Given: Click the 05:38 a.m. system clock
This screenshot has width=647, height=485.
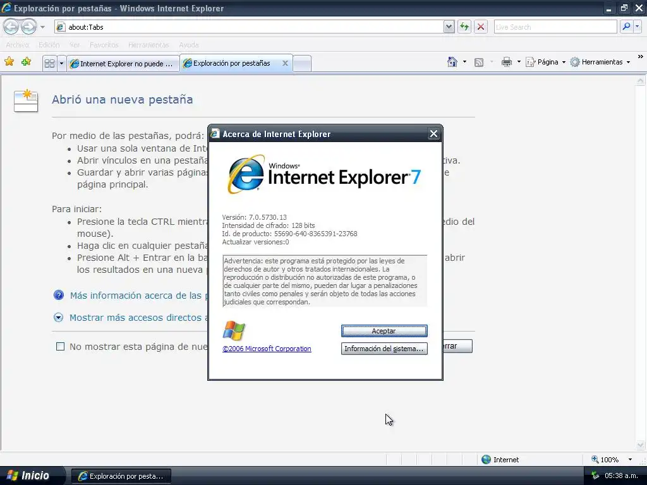Looking at the screenshot, I should point(622,476).
